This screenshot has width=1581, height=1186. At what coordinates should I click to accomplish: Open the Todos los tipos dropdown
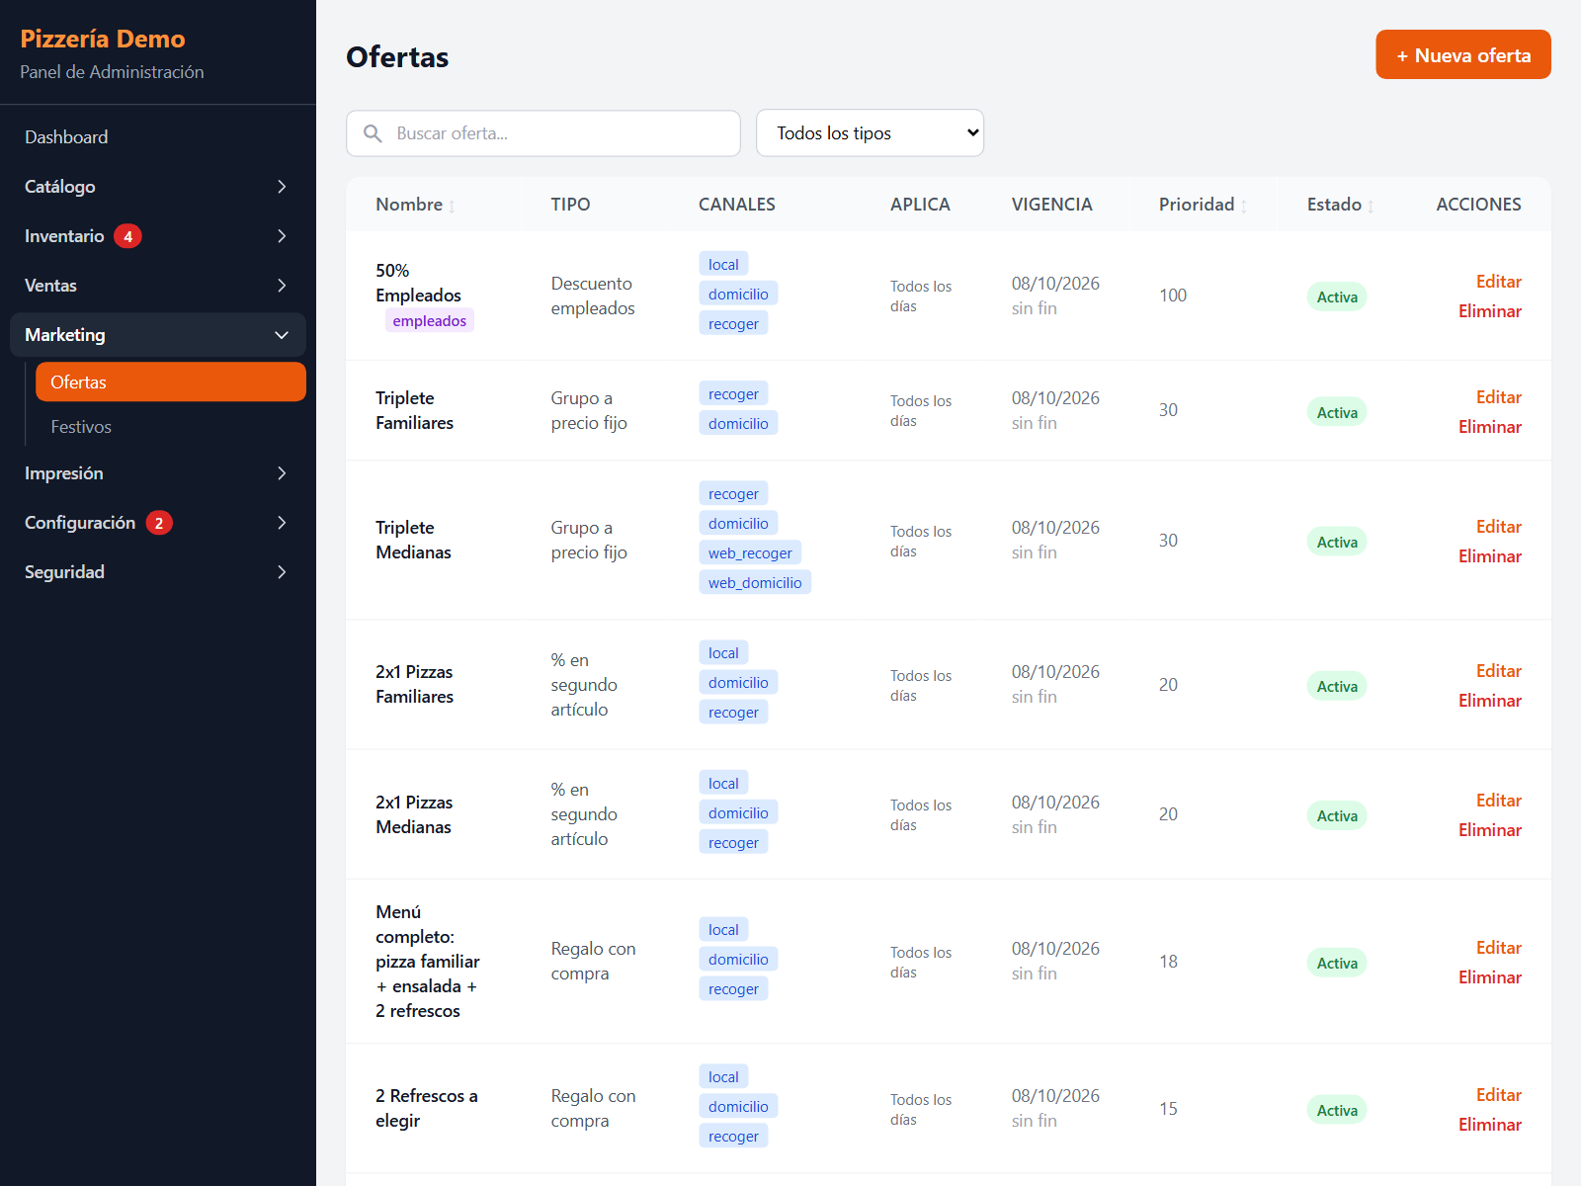(x=870, y=133)
